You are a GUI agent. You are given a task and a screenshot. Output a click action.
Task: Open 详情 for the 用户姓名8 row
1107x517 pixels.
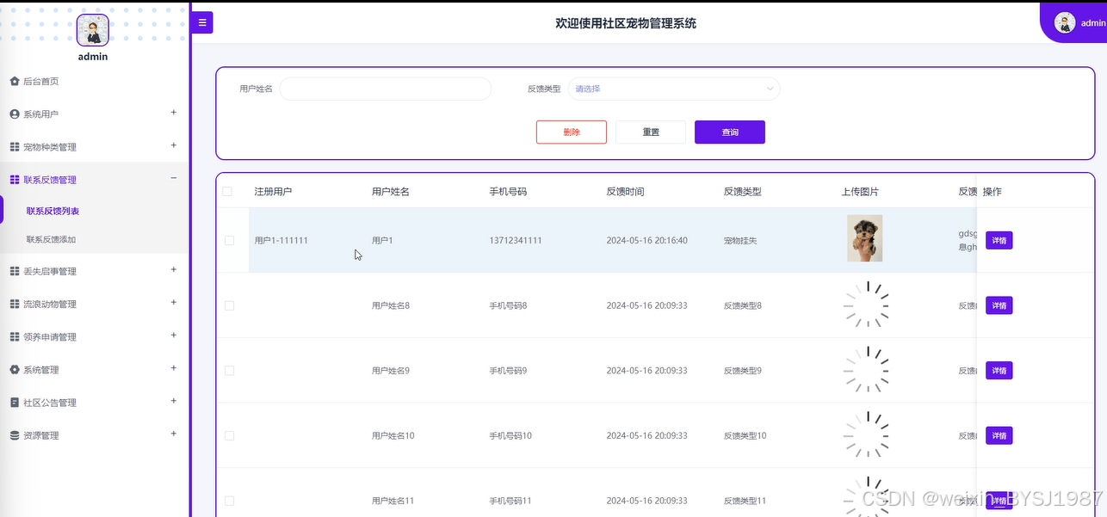999,305
